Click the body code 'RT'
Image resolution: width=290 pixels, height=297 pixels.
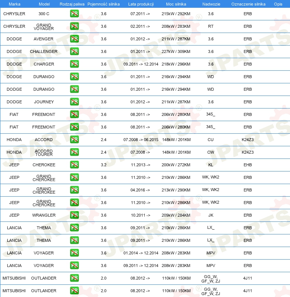click(211, 26)
